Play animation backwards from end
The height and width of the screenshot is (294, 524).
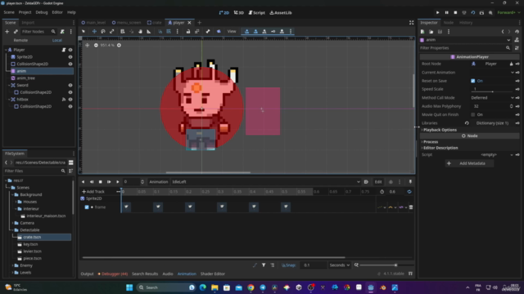point(92,182)
